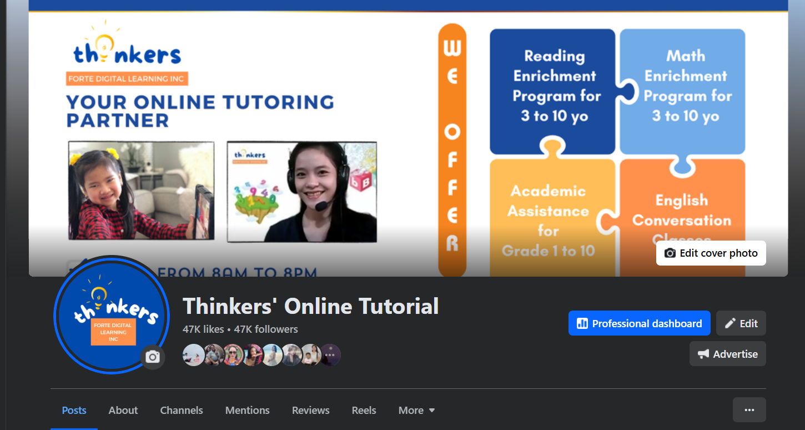Open the Thinkers profile picture

click(x=113, y=315)
